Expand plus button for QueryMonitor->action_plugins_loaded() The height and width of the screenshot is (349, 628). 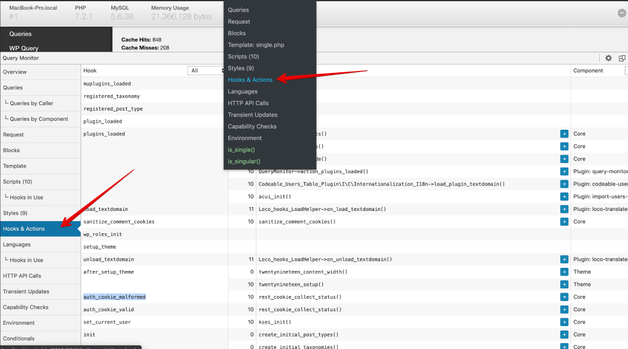(x=564, y=171)
